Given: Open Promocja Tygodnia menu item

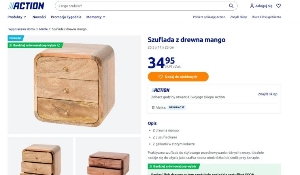Looking at the screenshot, I should coord(66,17).
